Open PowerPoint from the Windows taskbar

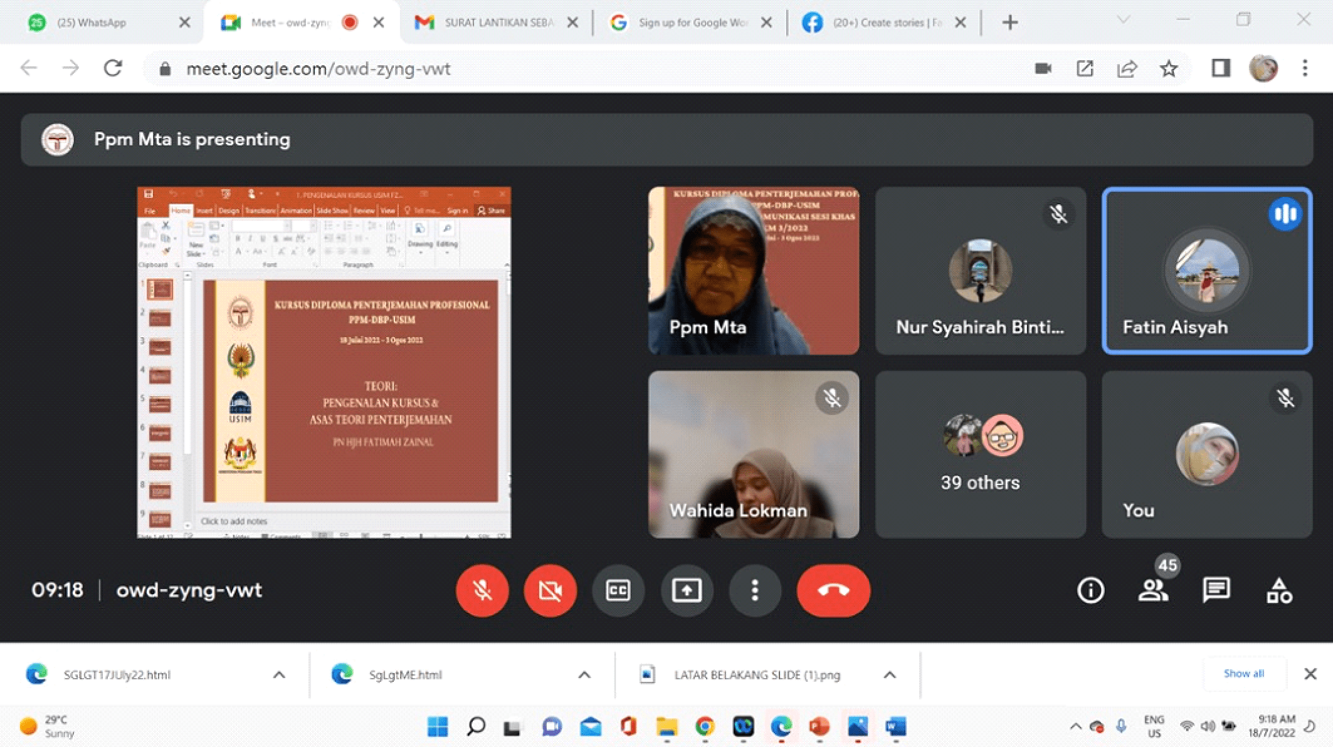(x=819, y=727)
